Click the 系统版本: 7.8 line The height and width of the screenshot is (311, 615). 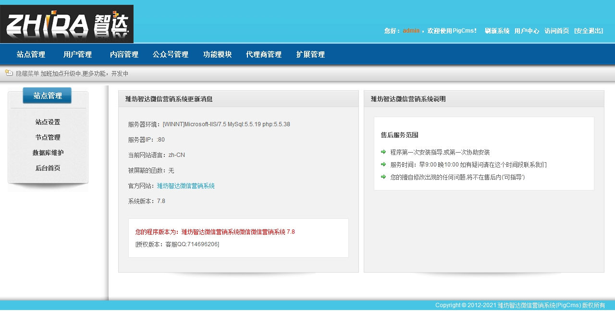coord(147,201)
